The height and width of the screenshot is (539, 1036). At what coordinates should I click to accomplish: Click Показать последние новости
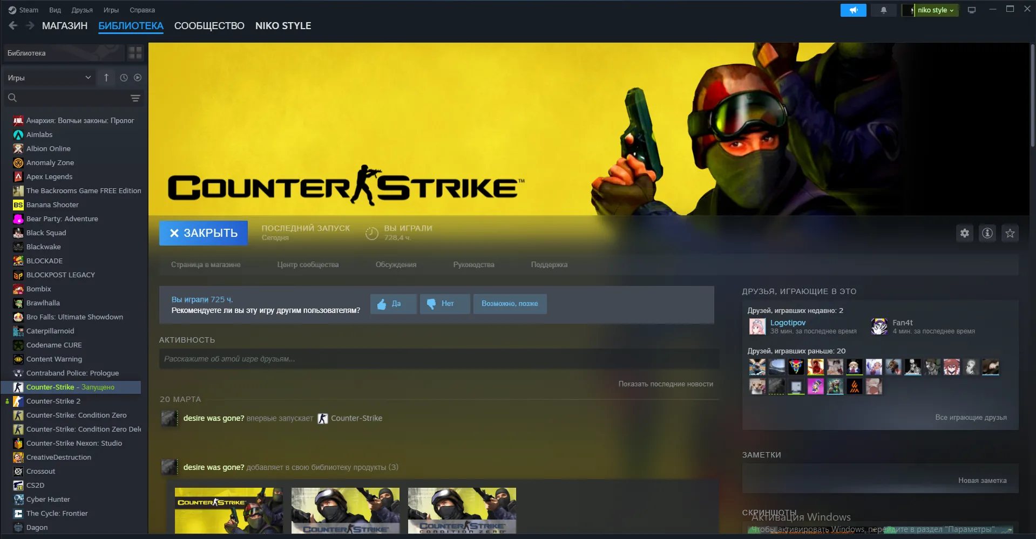click(666, 384)
